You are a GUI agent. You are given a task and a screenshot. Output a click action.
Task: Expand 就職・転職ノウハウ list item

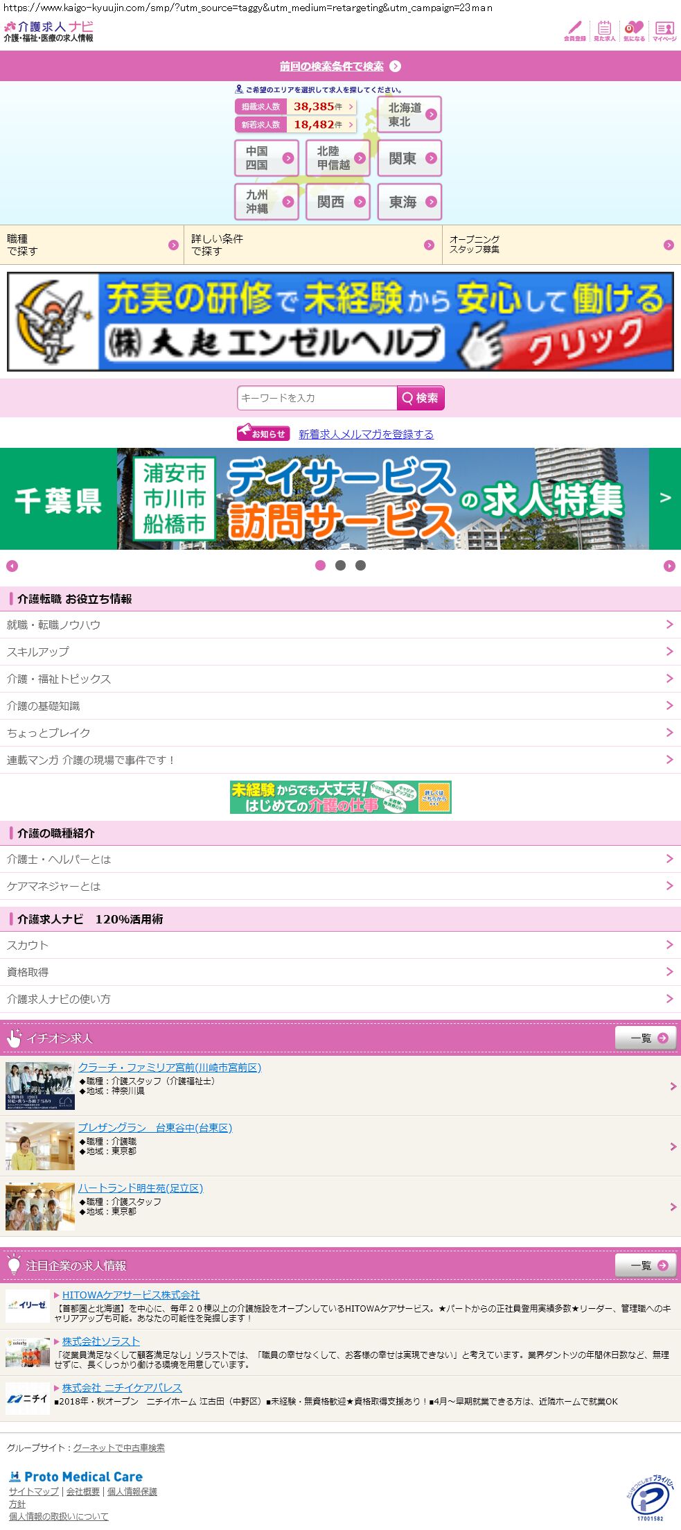point(340,625)
